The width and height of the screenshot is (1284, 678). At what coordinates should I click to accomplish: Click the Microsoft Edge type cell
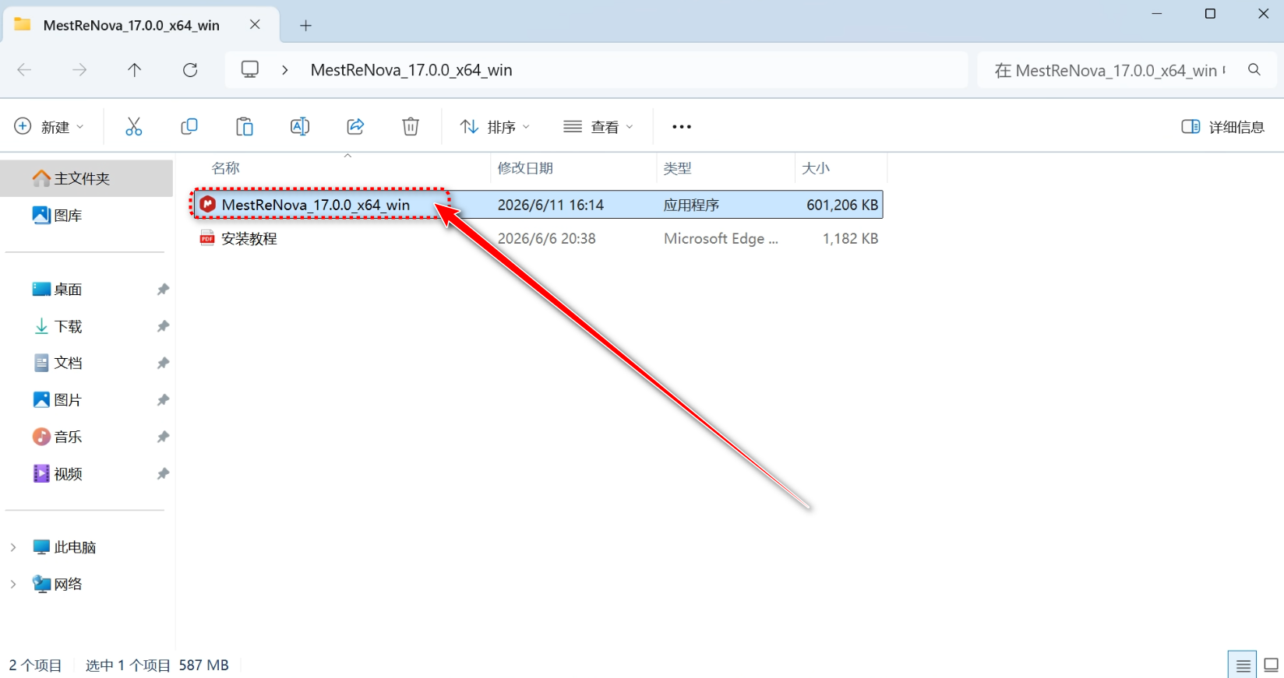coord(721,238)
